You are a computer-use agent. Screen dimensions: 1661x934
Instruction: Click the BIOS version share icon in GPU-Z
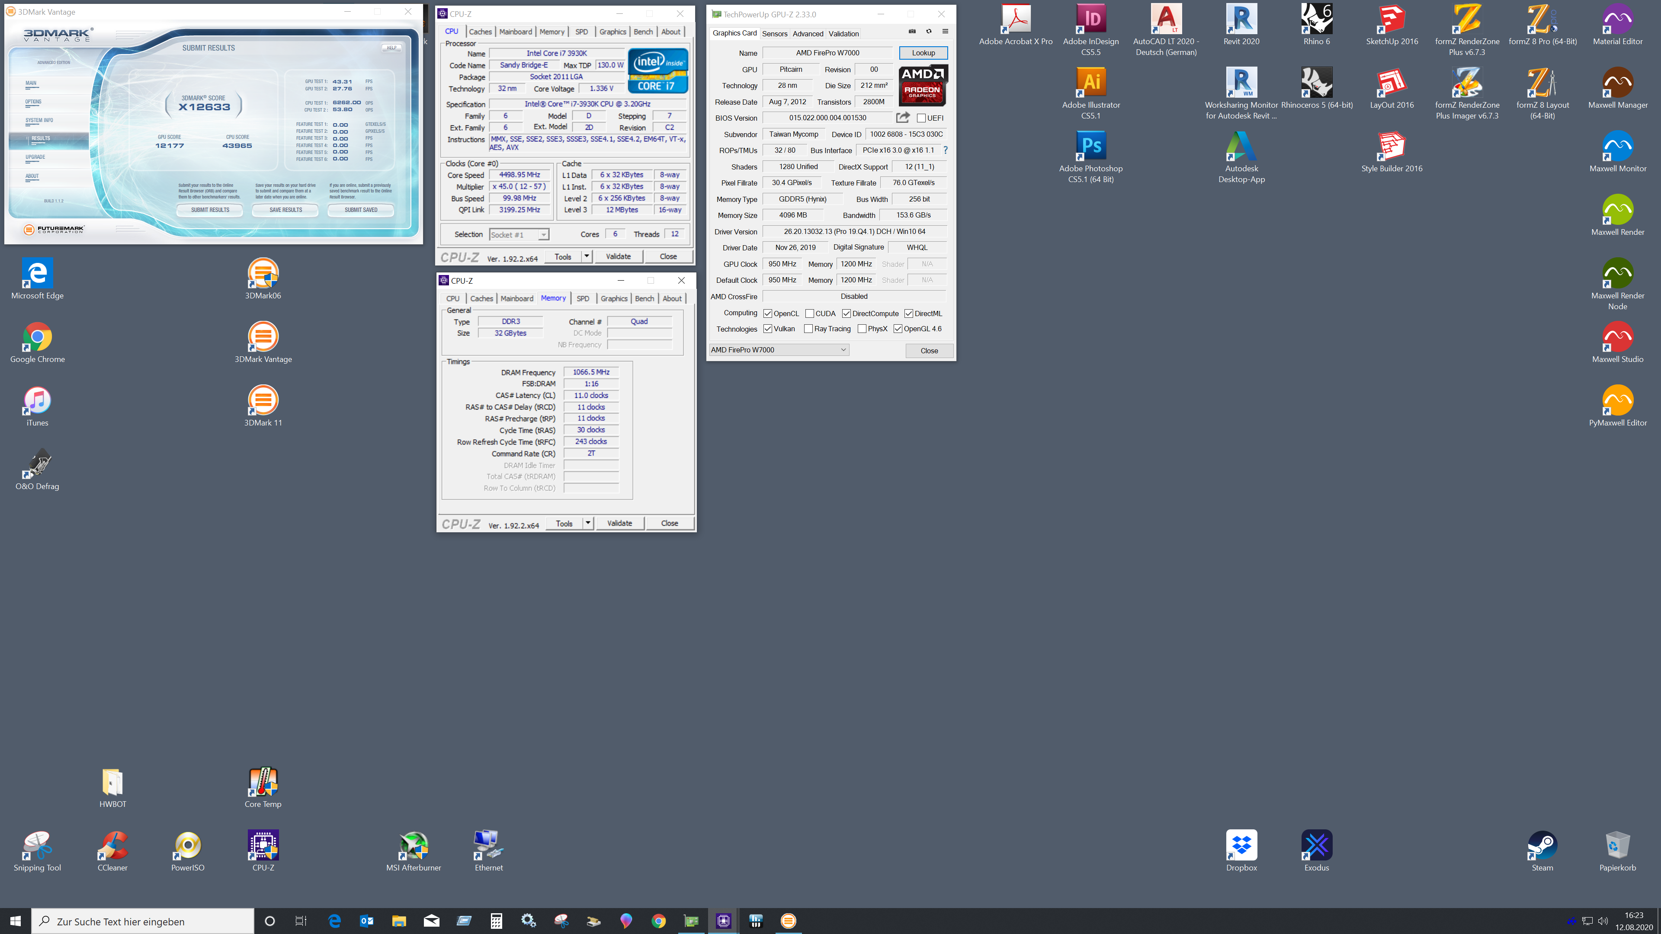(903, 117)
